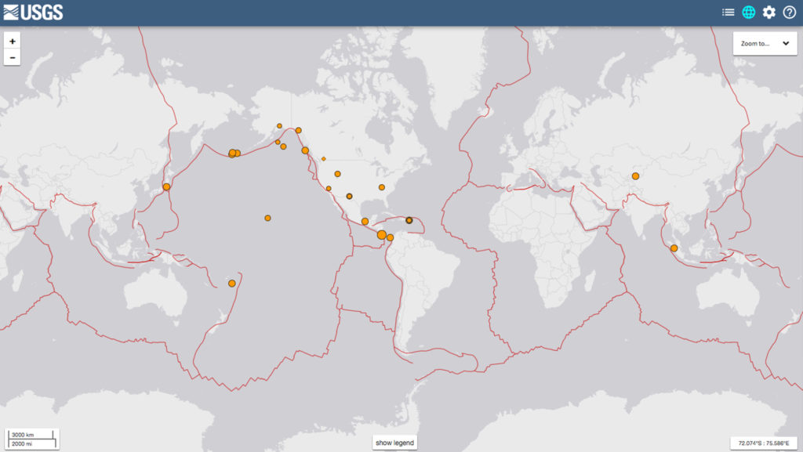
Task: Expand the 'Zoom to...' dropdown
Action: tap(765, 43)
